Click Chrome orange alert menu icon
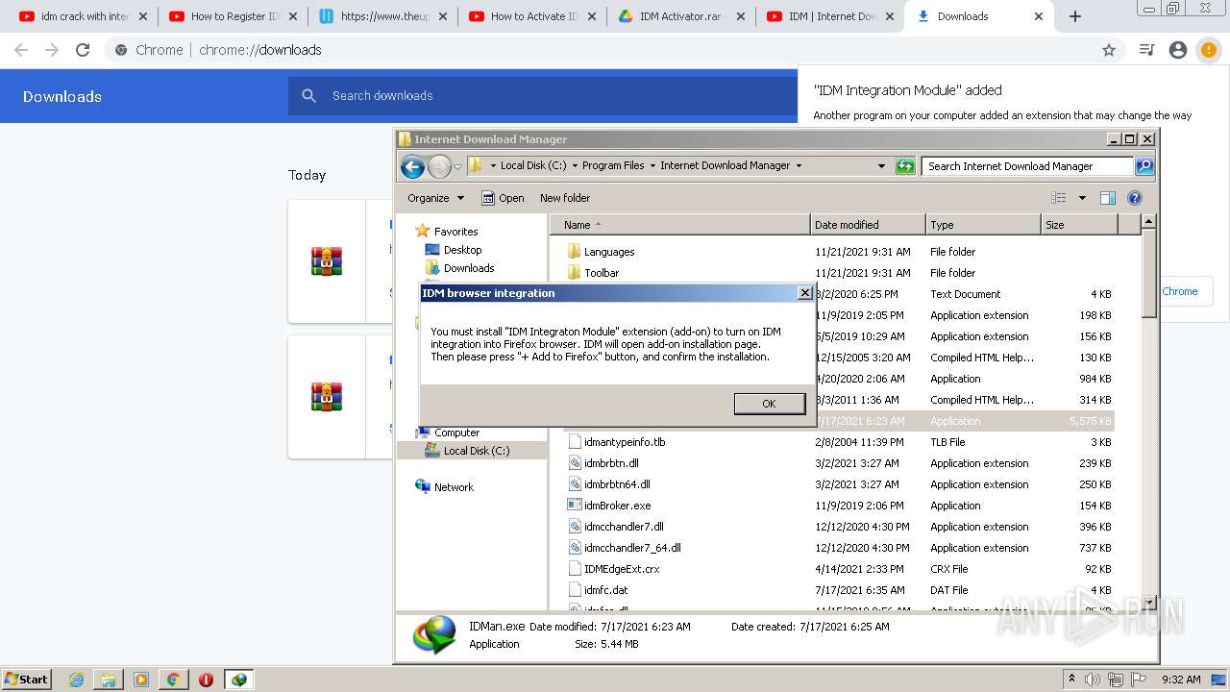 (1208, 50)
